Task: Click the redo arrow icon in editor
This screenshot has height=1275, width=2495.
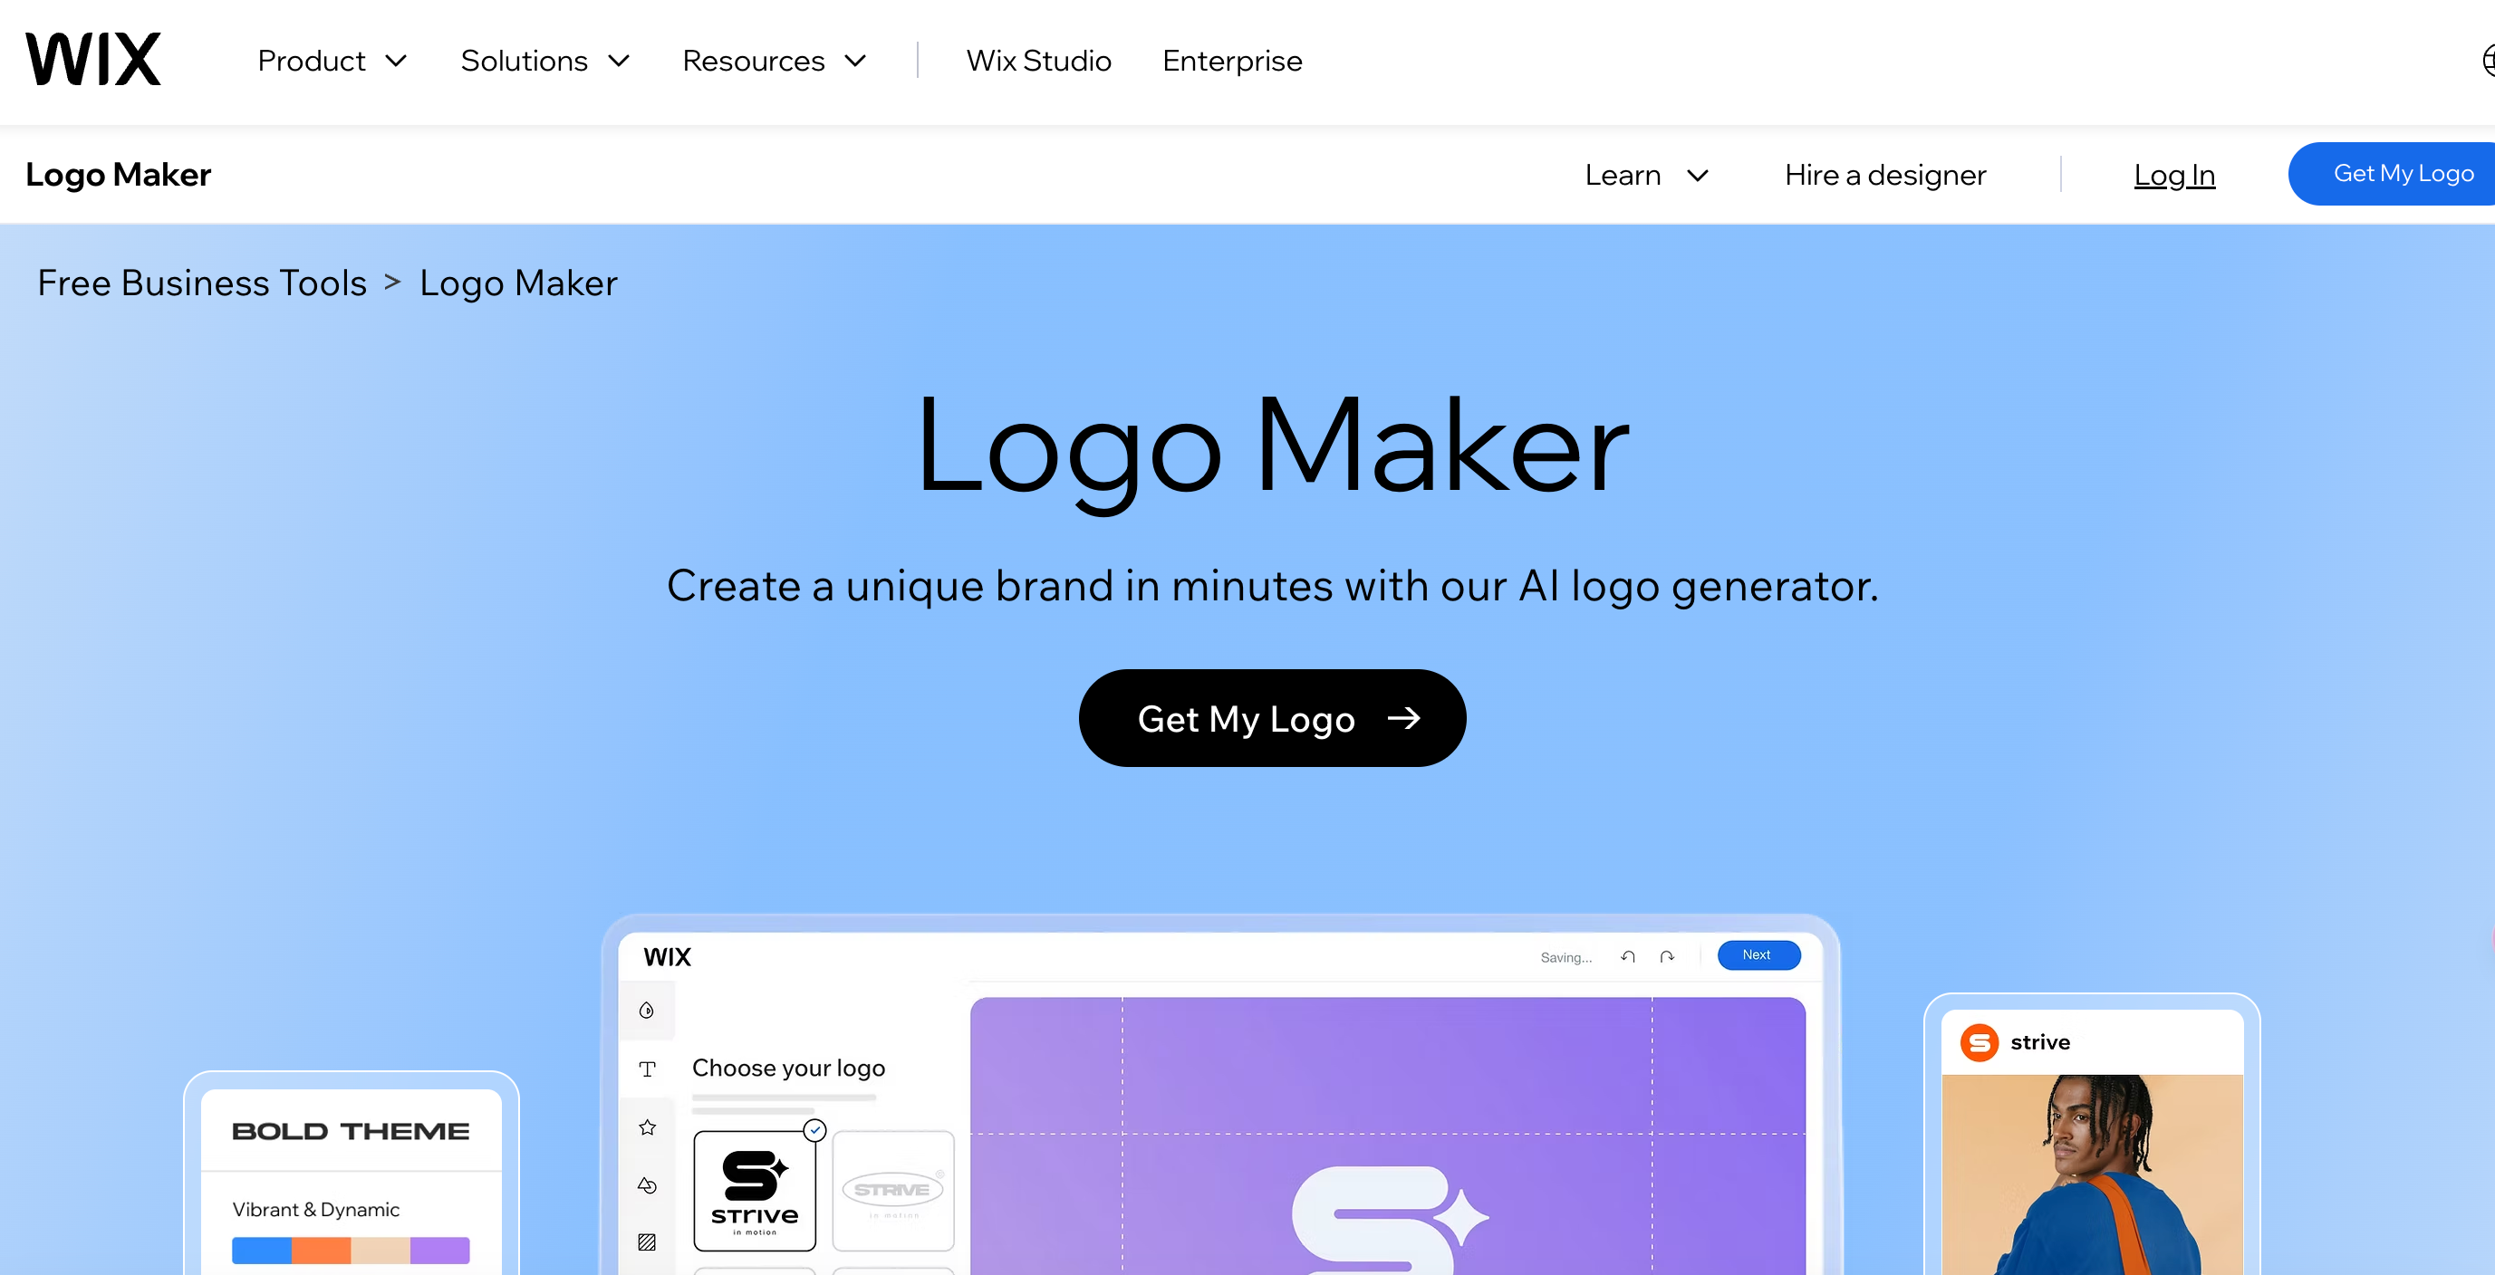Action: click(x=1667, y=956)
